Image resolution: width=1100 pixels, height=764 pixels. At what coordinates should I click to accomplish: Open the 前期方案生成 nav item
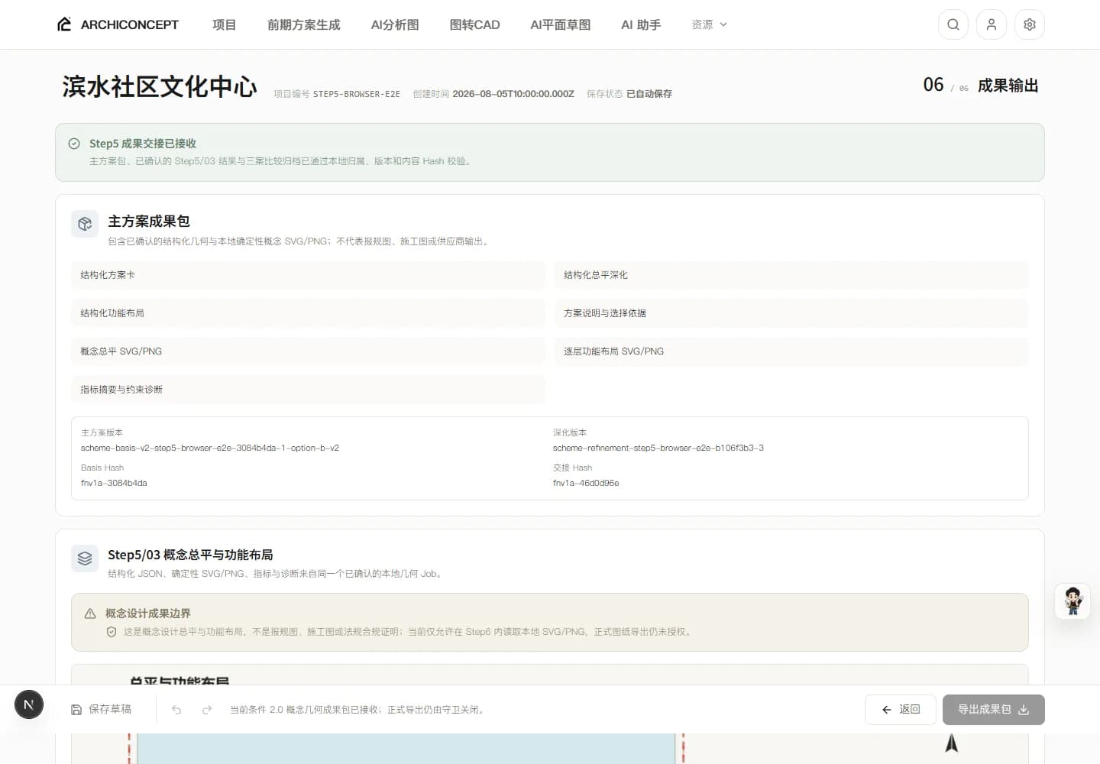point(304,24)
